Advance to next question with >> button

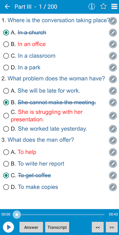112,227
